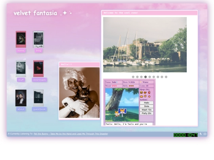
Task: Open the blog polaroid icon
Action: coord(38,39)
